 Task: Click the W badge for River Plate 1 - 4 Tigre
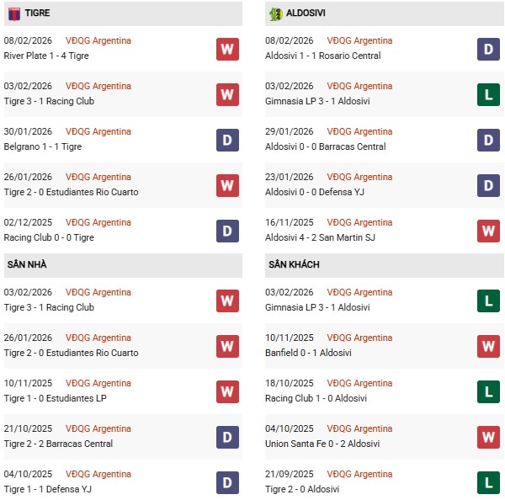tap(227, 49)
